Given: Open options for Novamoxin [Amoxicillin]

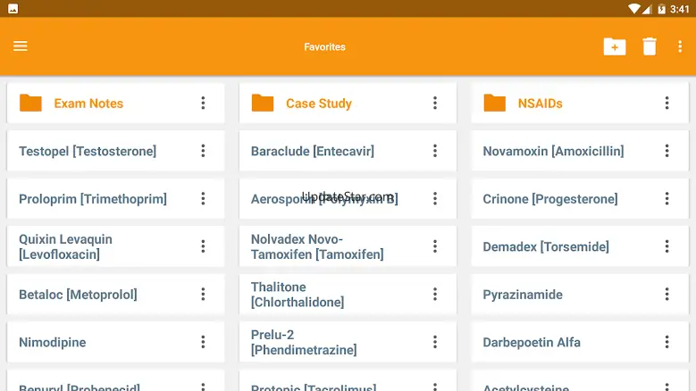Looking at the screenshot, I should [667, 151].
